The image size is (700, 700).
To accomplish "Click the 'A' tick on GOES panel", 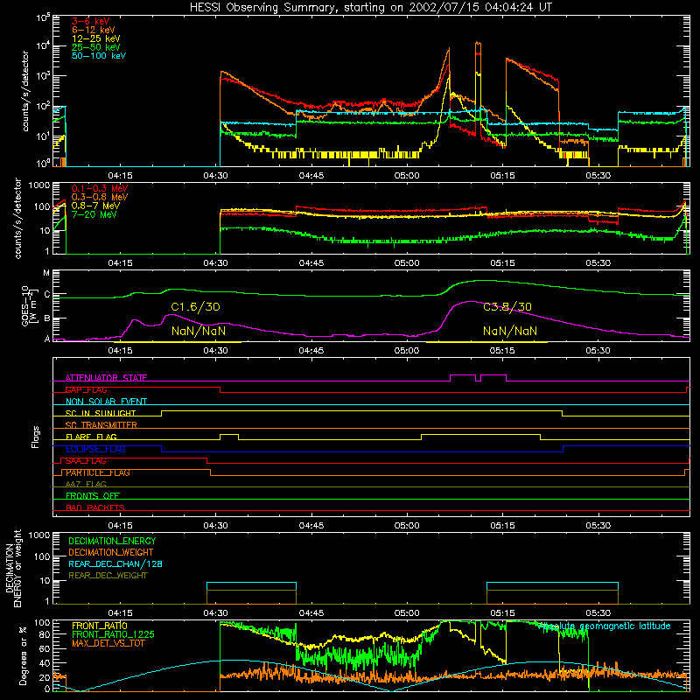I will coord(47,339).
